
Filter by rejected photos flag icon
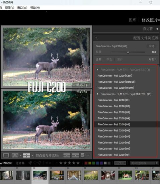pyautogui.click(x=39, y=163)
